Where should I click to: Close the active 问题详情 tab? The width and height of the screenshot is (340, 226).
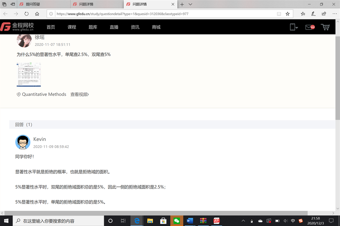(173, 4)
